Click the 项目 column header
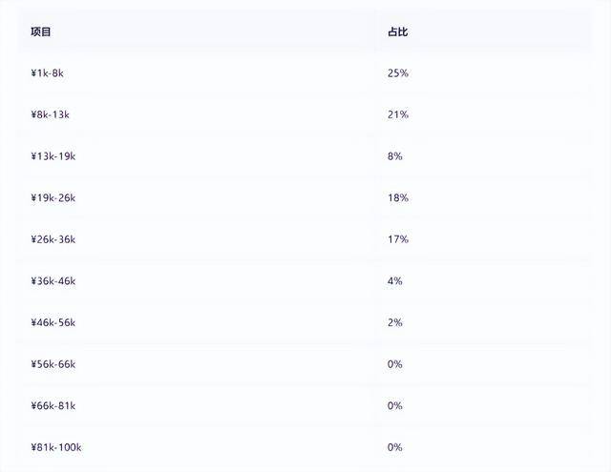 [40, 31]
